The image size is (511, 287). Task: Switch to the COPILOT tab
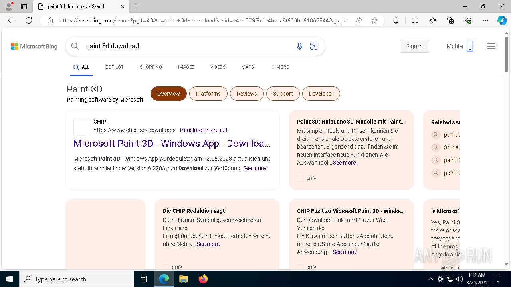coord(114,67)
